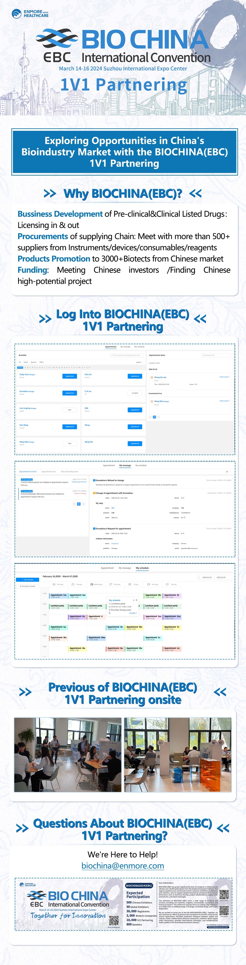Click the keyword search field above Available list

click(x=127, y=355)
